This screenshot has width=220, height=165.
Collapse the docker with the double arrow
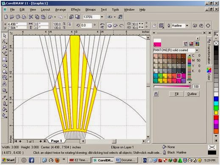(154, 33)
